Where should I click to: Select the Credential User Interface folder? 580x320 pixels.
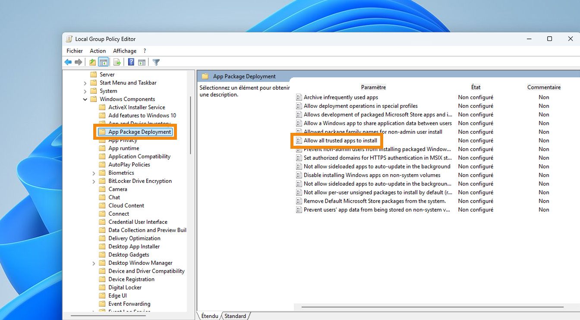pyautogui.click(x=138, y=222)
